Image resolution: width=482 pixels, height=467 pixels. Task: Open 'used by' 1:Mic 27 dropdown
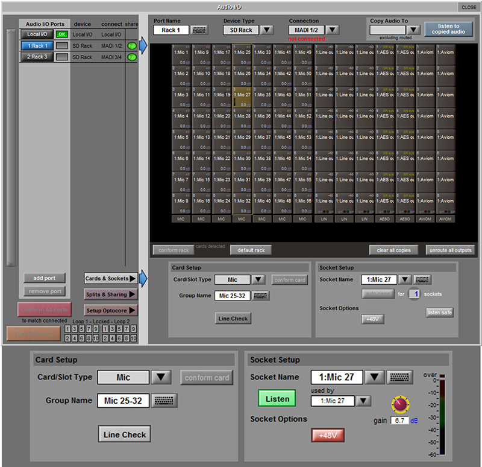click(x=363, y=401)
